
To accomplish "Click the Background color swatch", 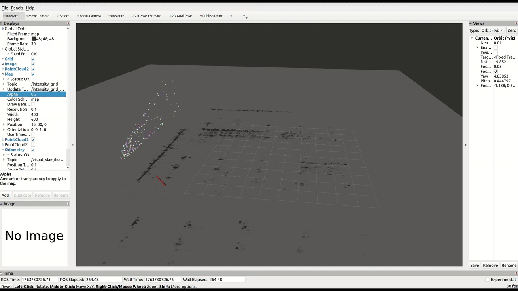I will pos(34,39).
